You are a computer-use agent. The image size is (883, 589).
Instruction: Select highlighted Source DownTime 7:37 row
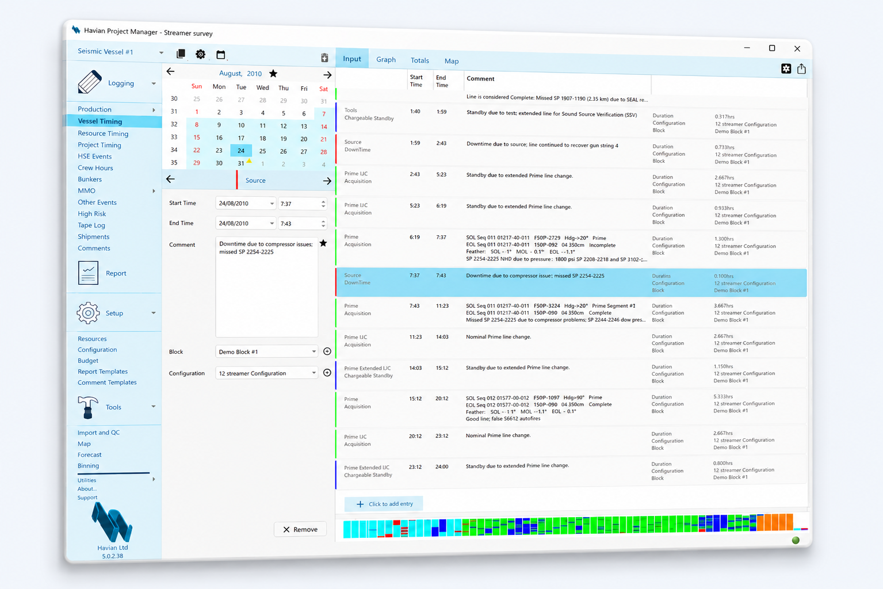coord(571,282)
